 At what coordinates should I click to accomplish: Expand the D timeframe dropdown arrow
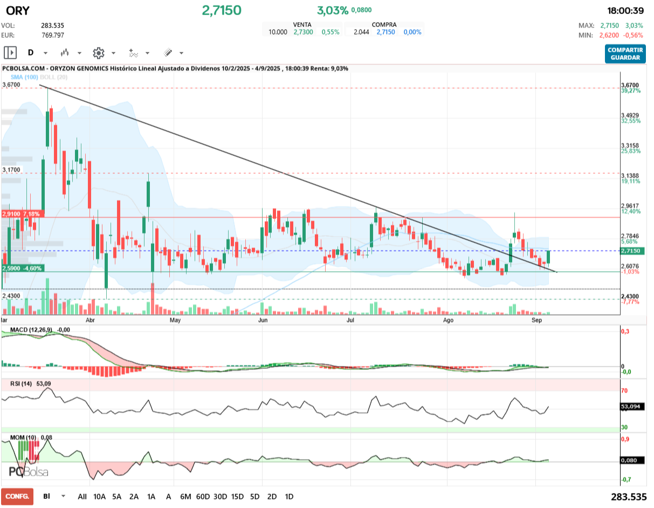[x=45, y=53]
